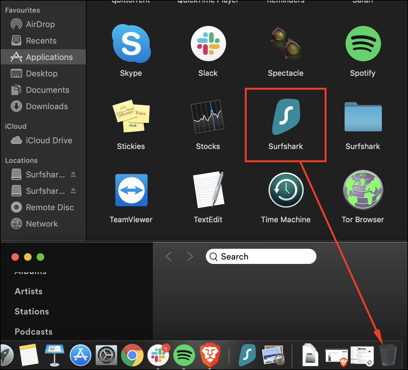Select the blue Surfshark folder
Image resolution: width=408 pixels, height=370 pixels.
(x=363, y=117)
